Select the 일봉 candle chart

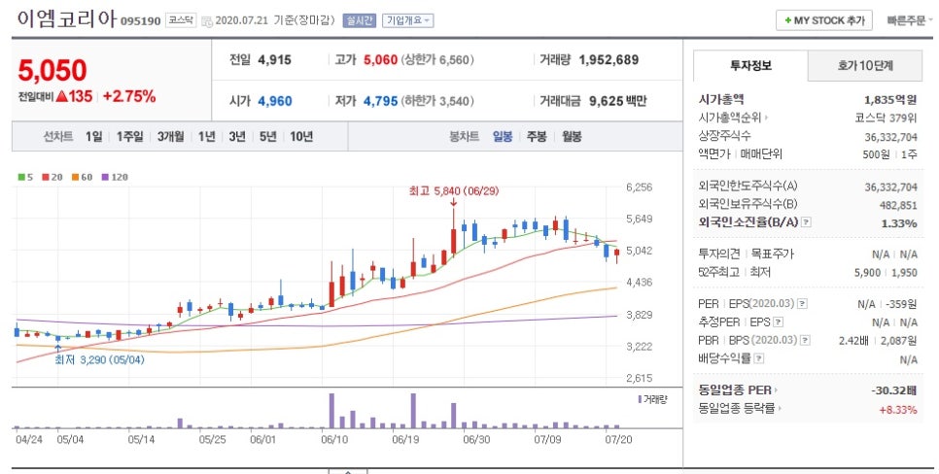503,136
